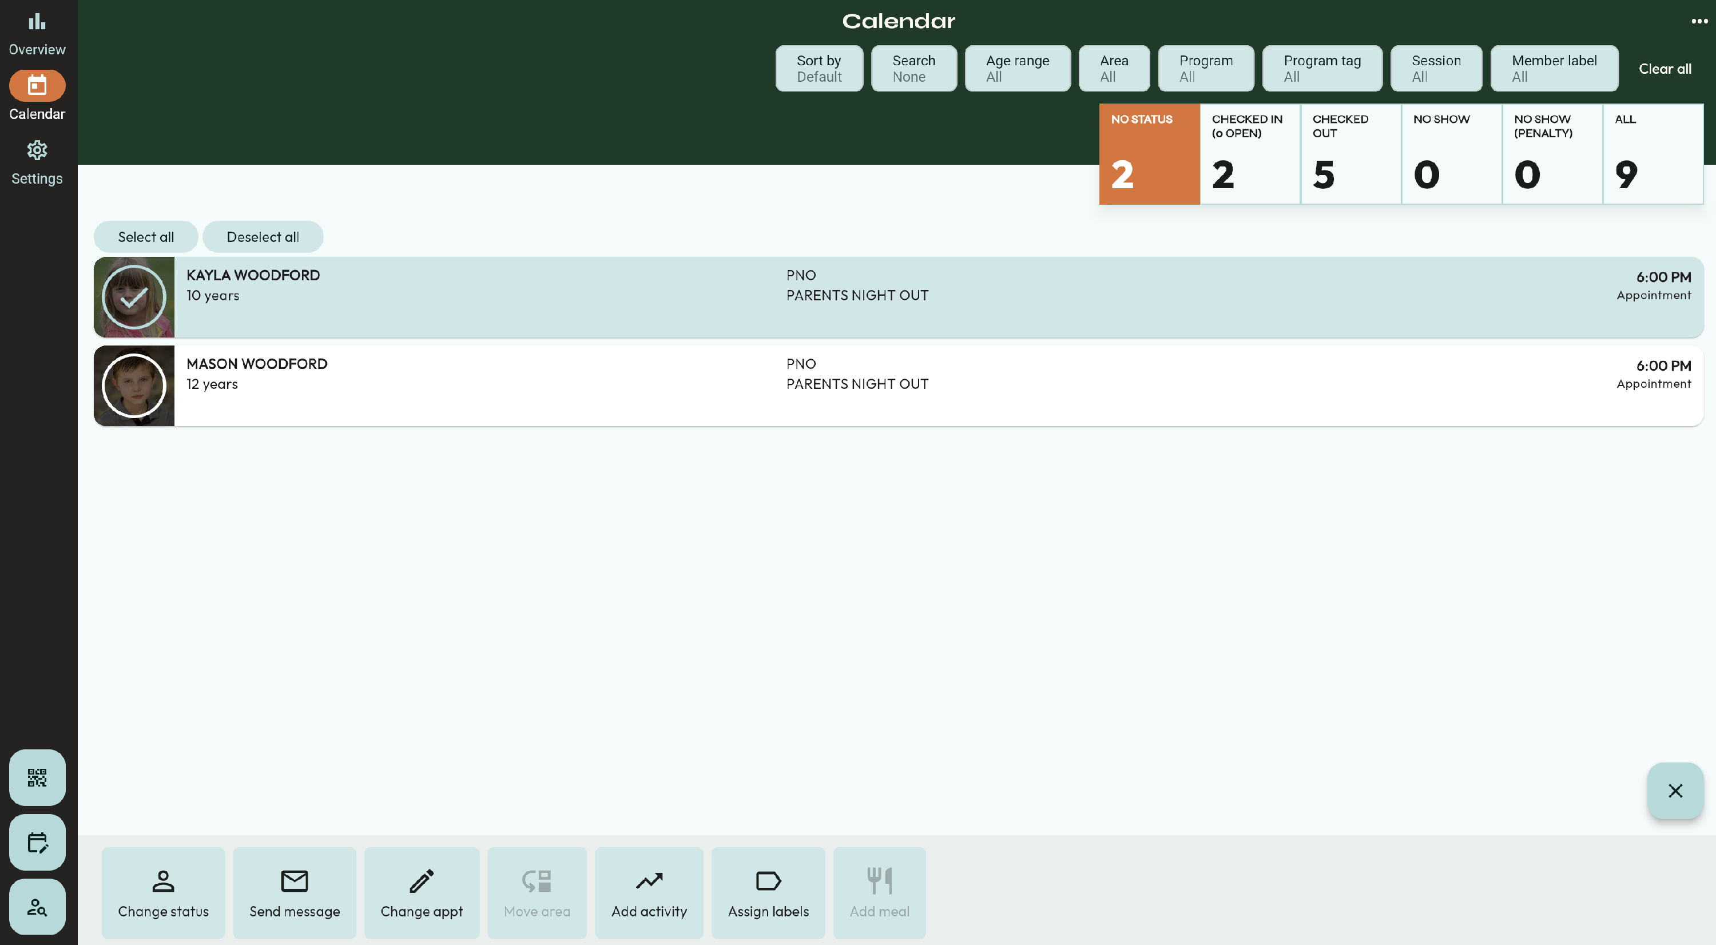The image size is (1716, 945).
Task: Expand the Program tag filter
Action: pyautogui.click(x=1322, y=69)
